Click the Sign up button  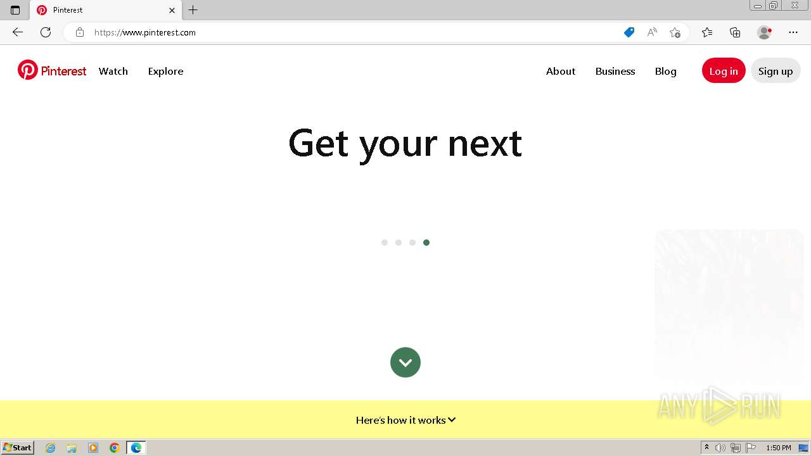click(x=776, y=71)
